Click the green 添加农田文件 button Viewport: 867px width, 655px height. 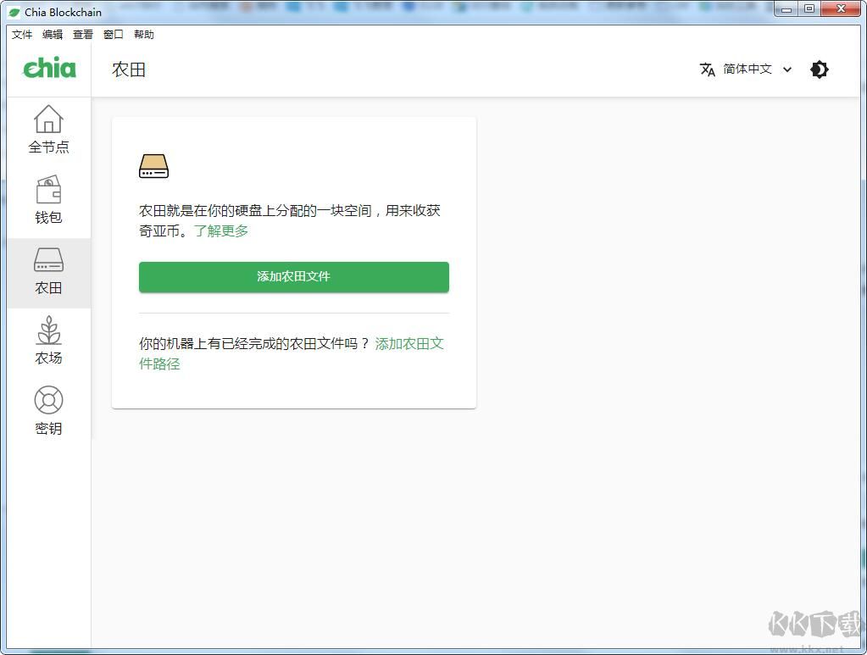coord(293,276)
